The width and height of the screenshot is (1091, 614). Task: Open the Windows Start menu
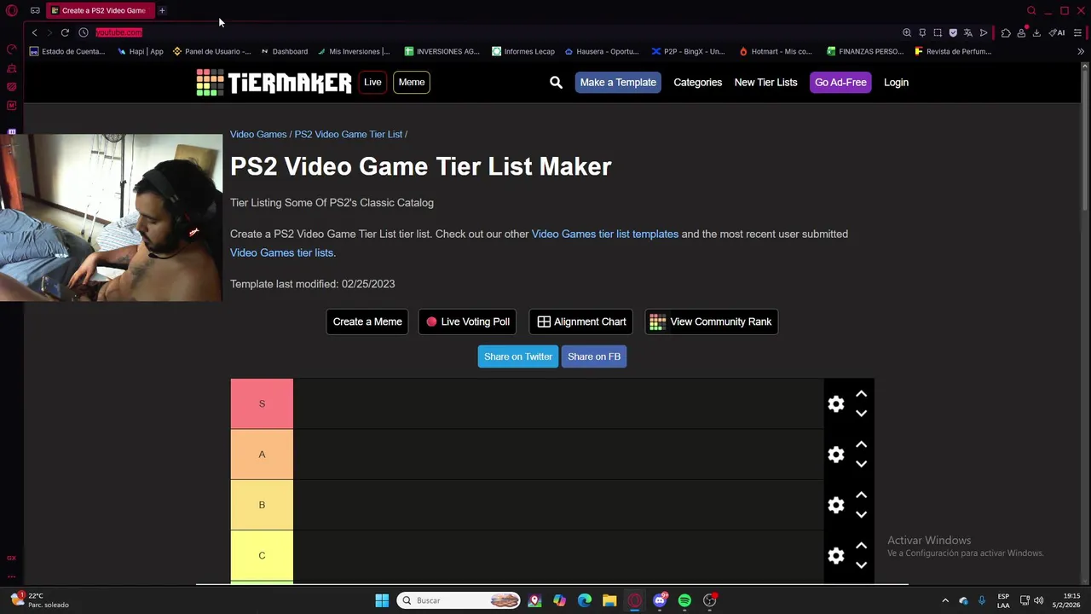pos(382,600)
